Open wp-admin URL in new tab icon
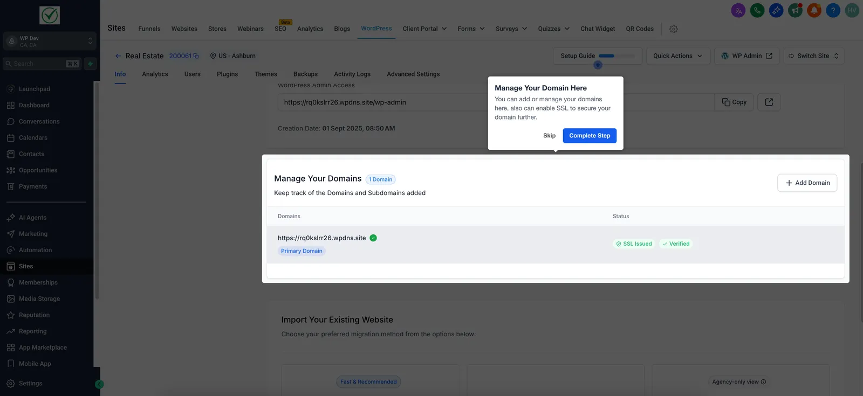This screenshot has height=396, width=863. click(769, 102)
